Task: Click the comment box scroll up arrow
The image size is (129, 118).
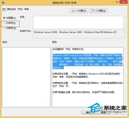Action: pyautogui.click(x=124, y=18)
